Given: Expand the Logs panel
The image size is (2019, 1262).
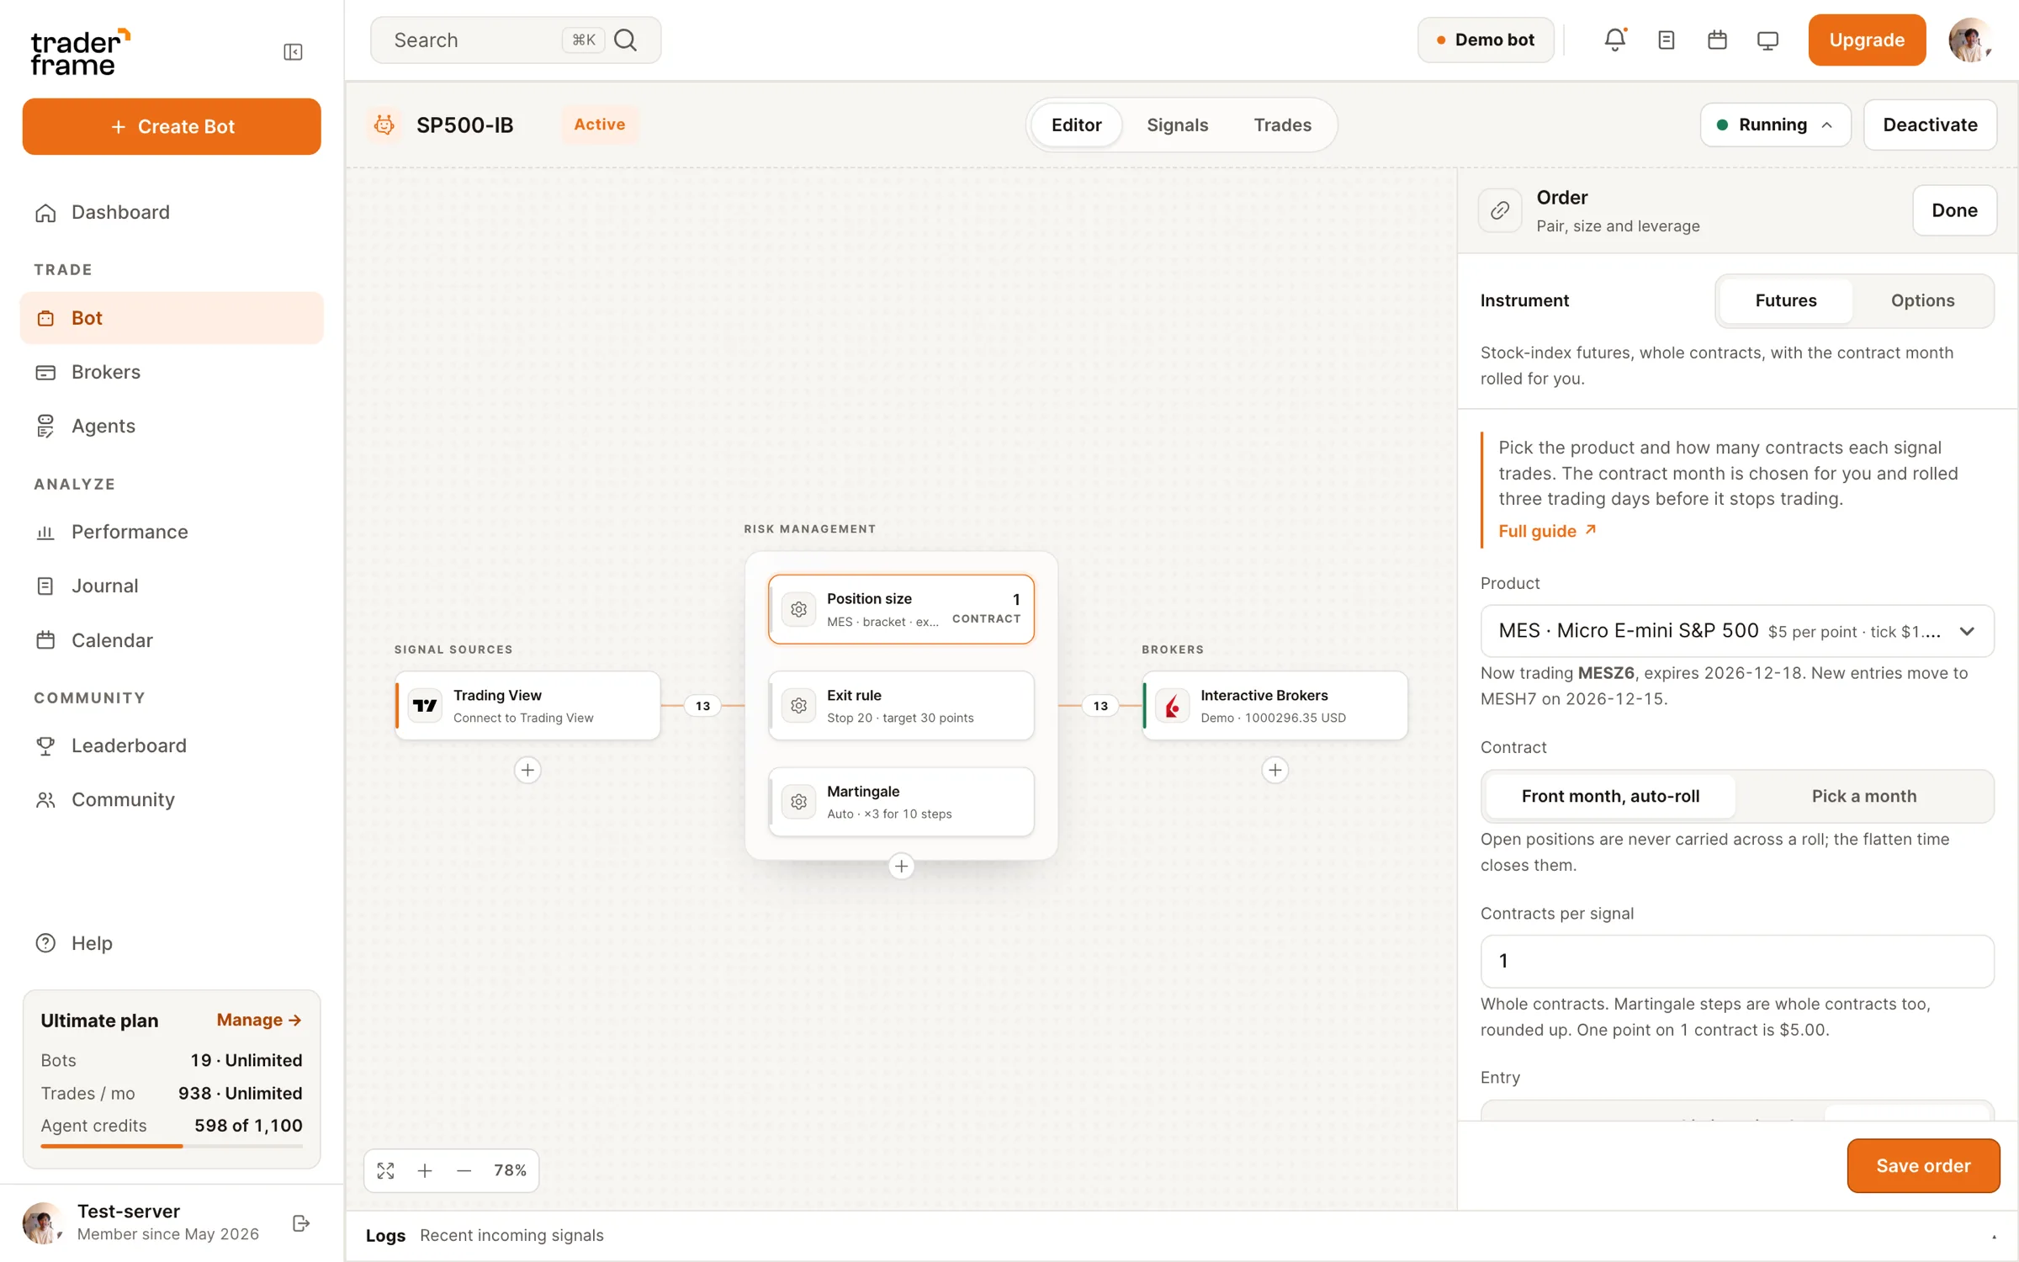Looking at the screenshot, I should point(1994,1236).
